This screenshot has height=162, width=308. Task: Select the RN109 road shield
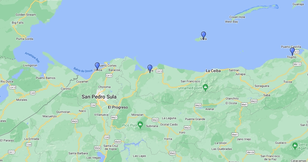250,152
